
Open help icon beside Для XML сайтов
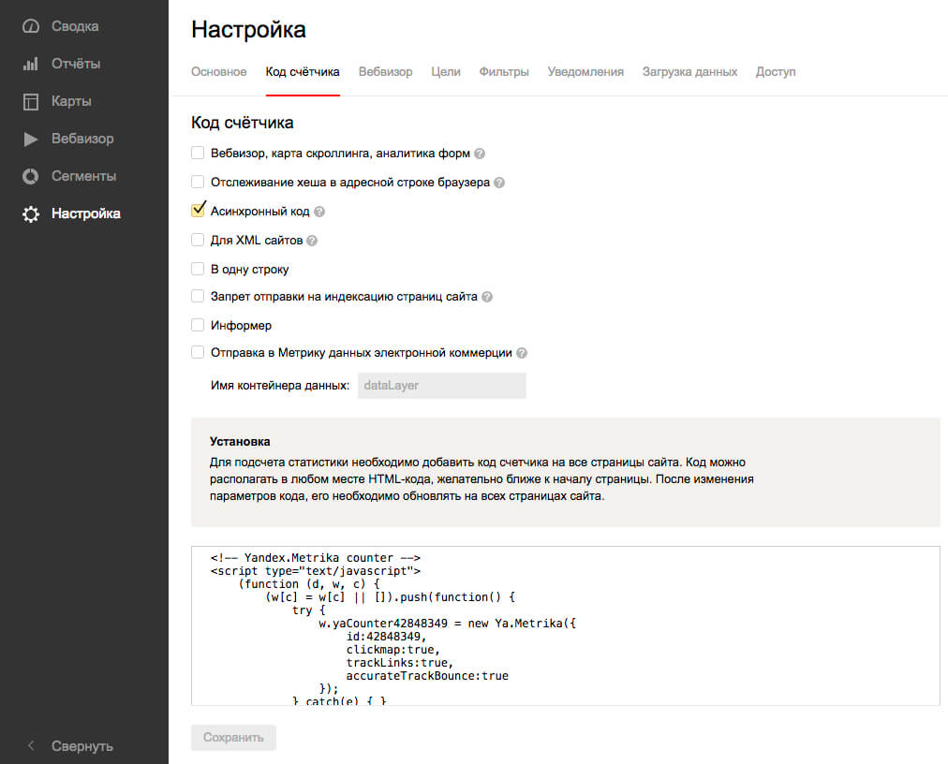[312, 241]
